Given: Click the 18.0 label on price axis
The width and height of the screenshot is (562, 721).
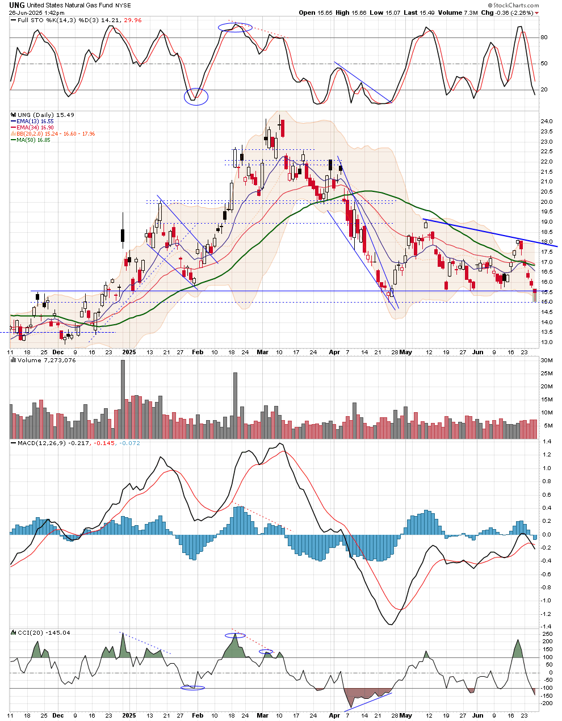Looking at the screenshot, I should point(547,242).
